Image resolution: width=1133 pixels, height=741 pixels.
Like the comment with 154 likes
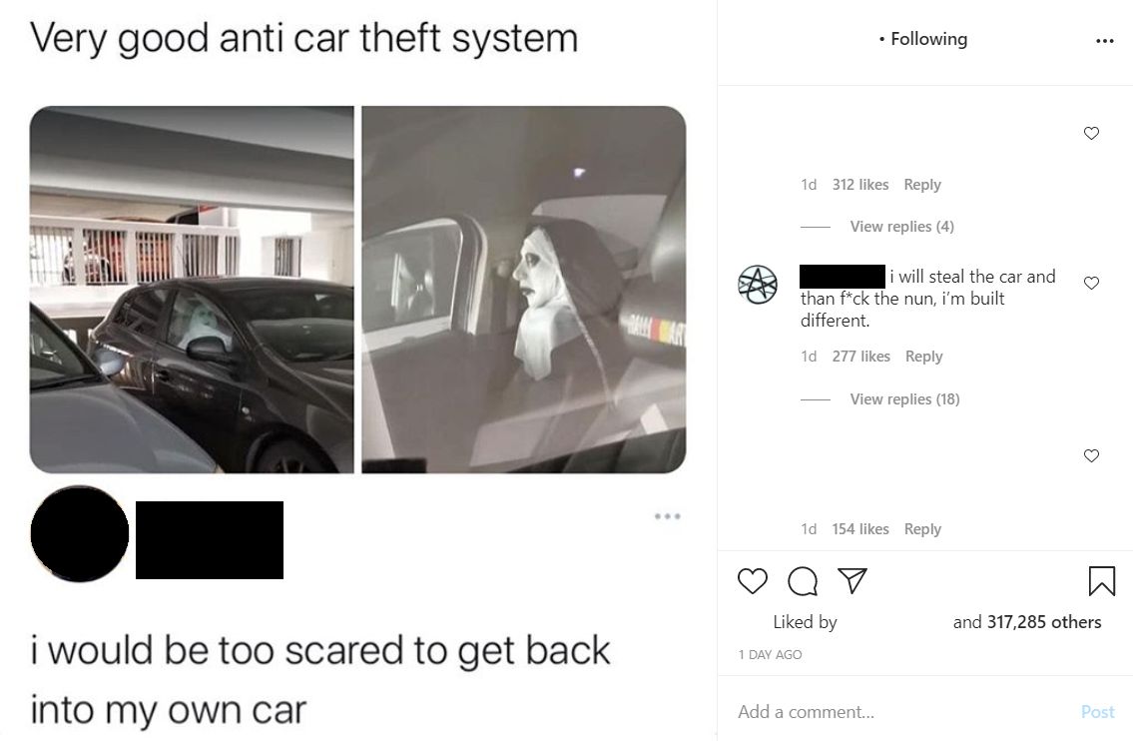(x=1091, y=455)
